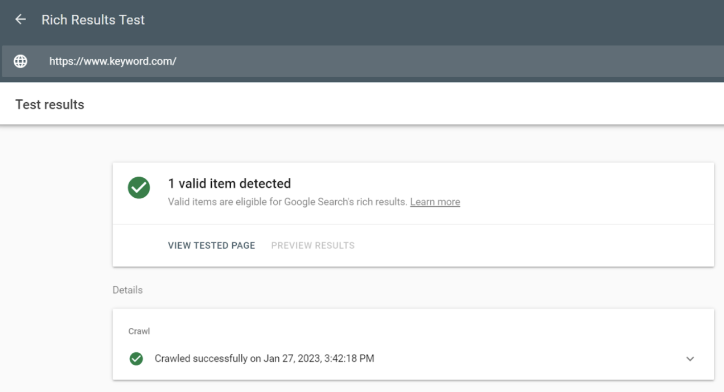Open the Learn more link

435,202
